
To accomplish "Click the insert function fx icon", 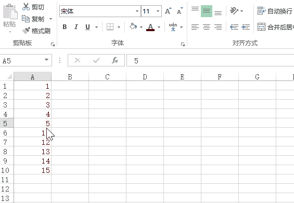I will [x=115, y=60].
